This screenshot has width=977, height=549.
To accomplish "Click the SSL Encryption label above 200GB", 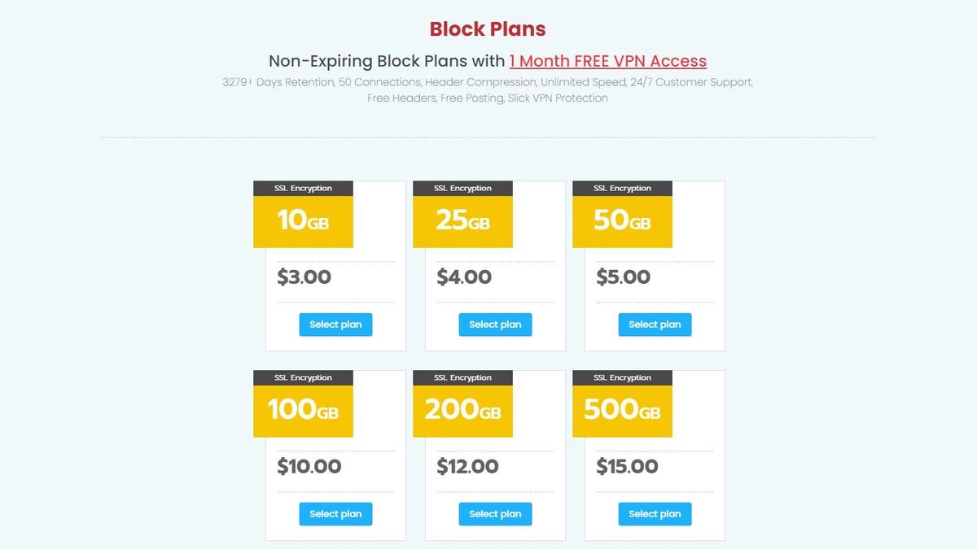I will [462, 377].
